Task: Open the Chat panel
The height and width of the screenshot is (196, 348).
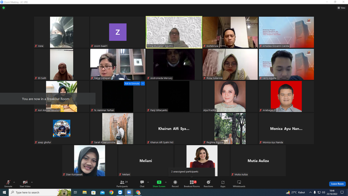Action: click(142, 183)
